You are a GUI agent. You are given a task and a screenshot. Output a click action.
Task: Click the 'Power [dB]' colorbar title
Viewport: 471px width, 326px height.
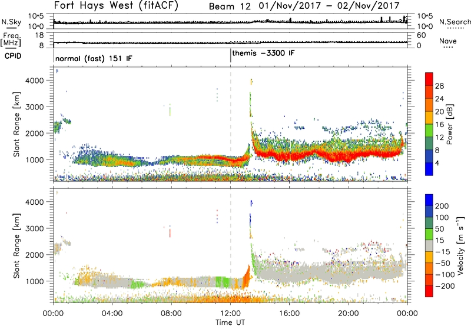[x=449, y=124]
